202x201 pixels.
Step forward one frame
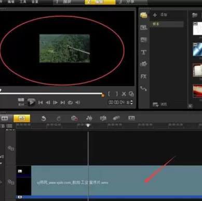(x=55, y=103)
